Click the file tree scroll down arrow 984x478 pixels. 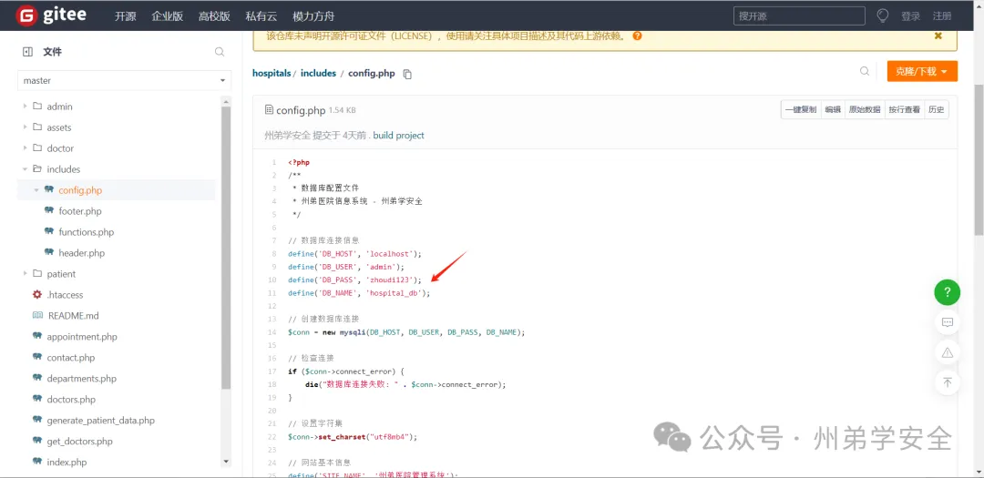[227, 462]
